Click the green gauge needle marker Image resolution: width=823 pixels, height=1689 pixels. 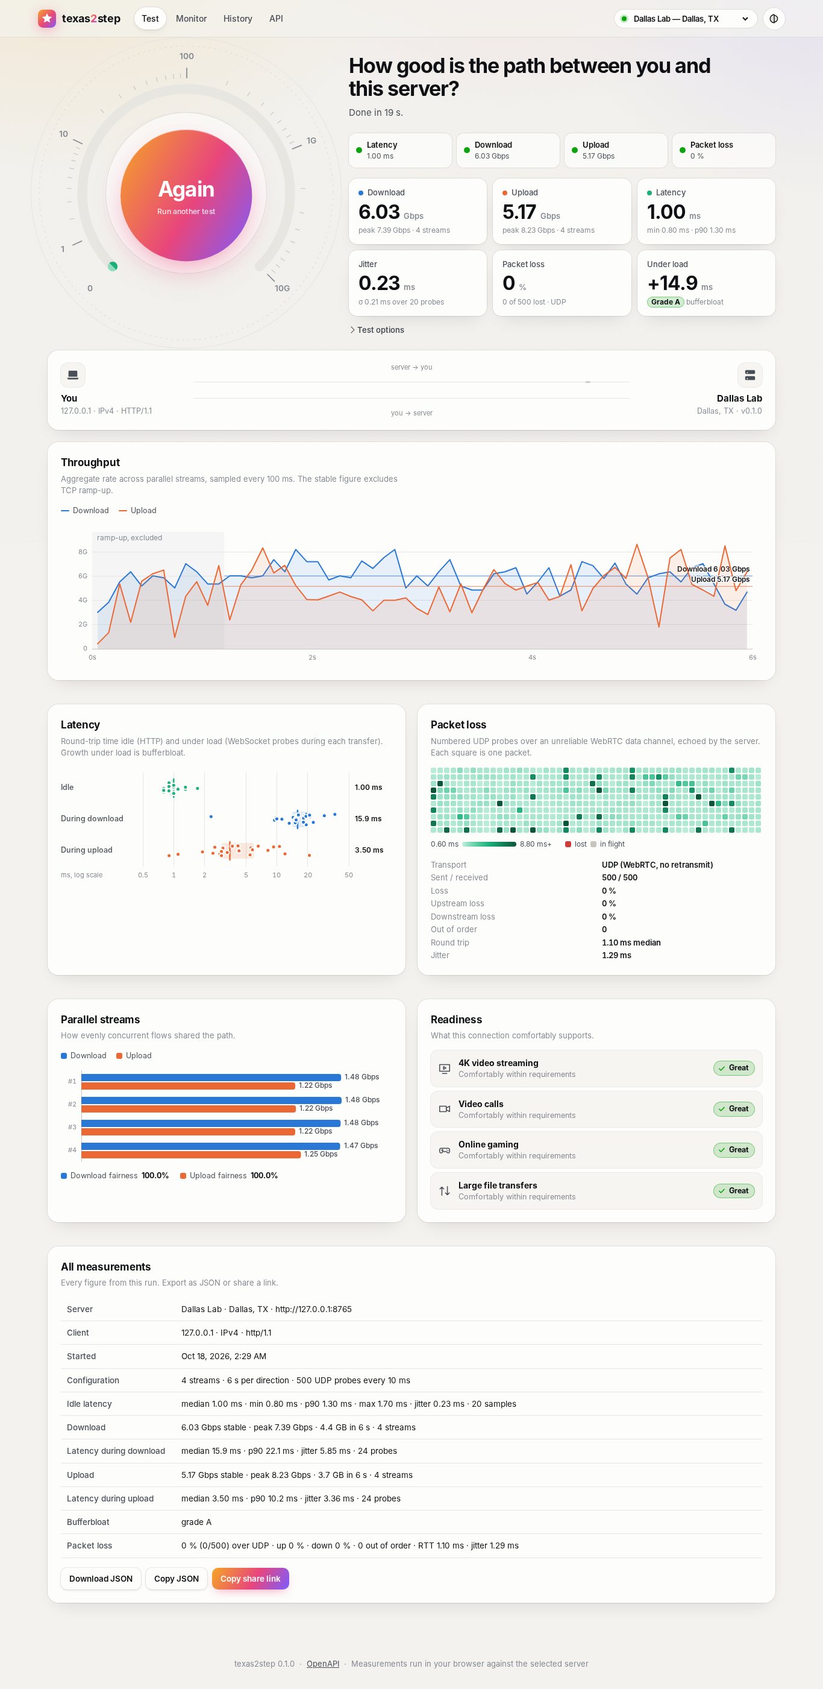click(113, 266)
